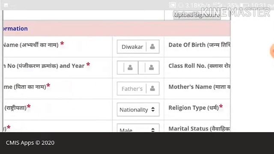The height and width of the screenshot is (154, 274).
Task: Click person icon in registration number box
Action: pos(130,68)
